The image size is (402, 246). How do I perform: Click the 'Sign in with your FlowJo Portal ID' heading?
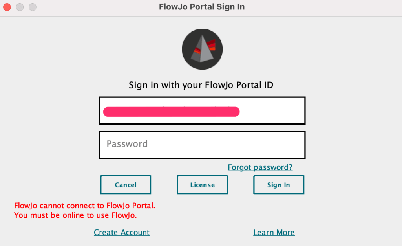201,85
